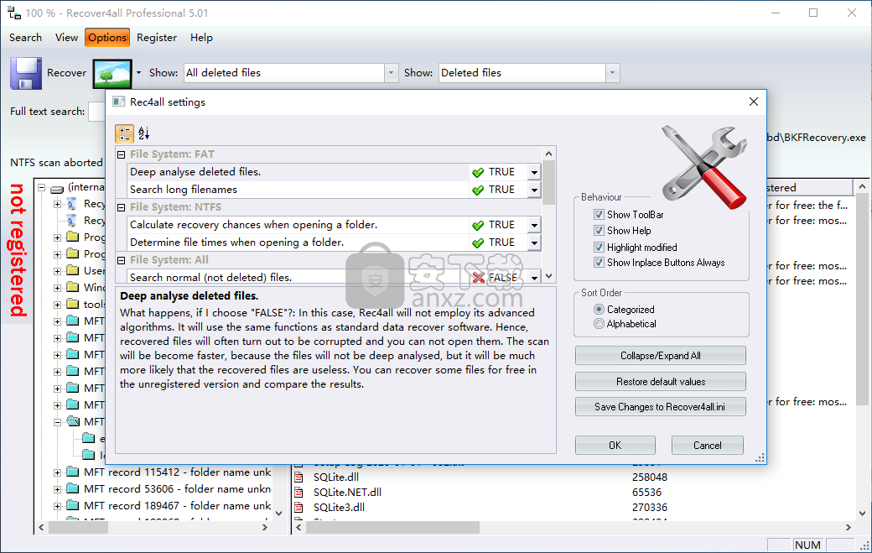Click the MFT record 115412 folder icon

73,472
